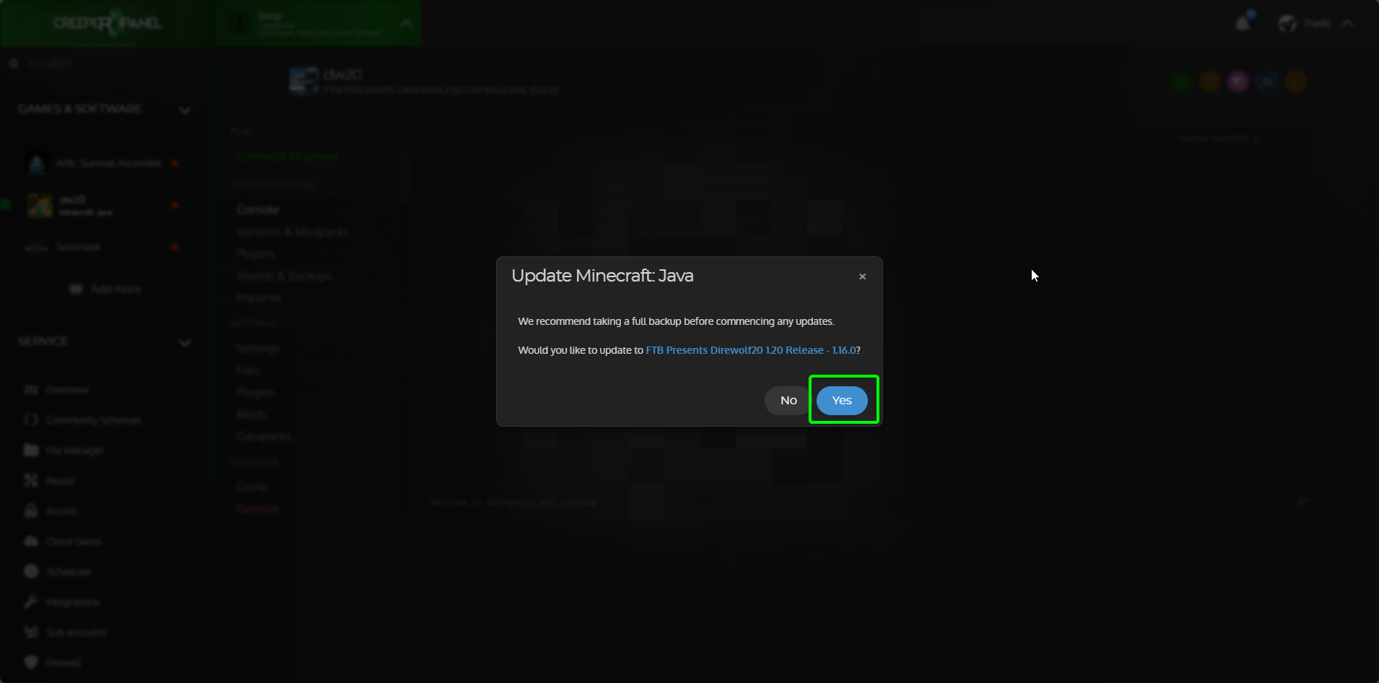The image size is (1379, 683).
Task: Open the Integrations wrench icon
Action: click(x=31, y=601)
